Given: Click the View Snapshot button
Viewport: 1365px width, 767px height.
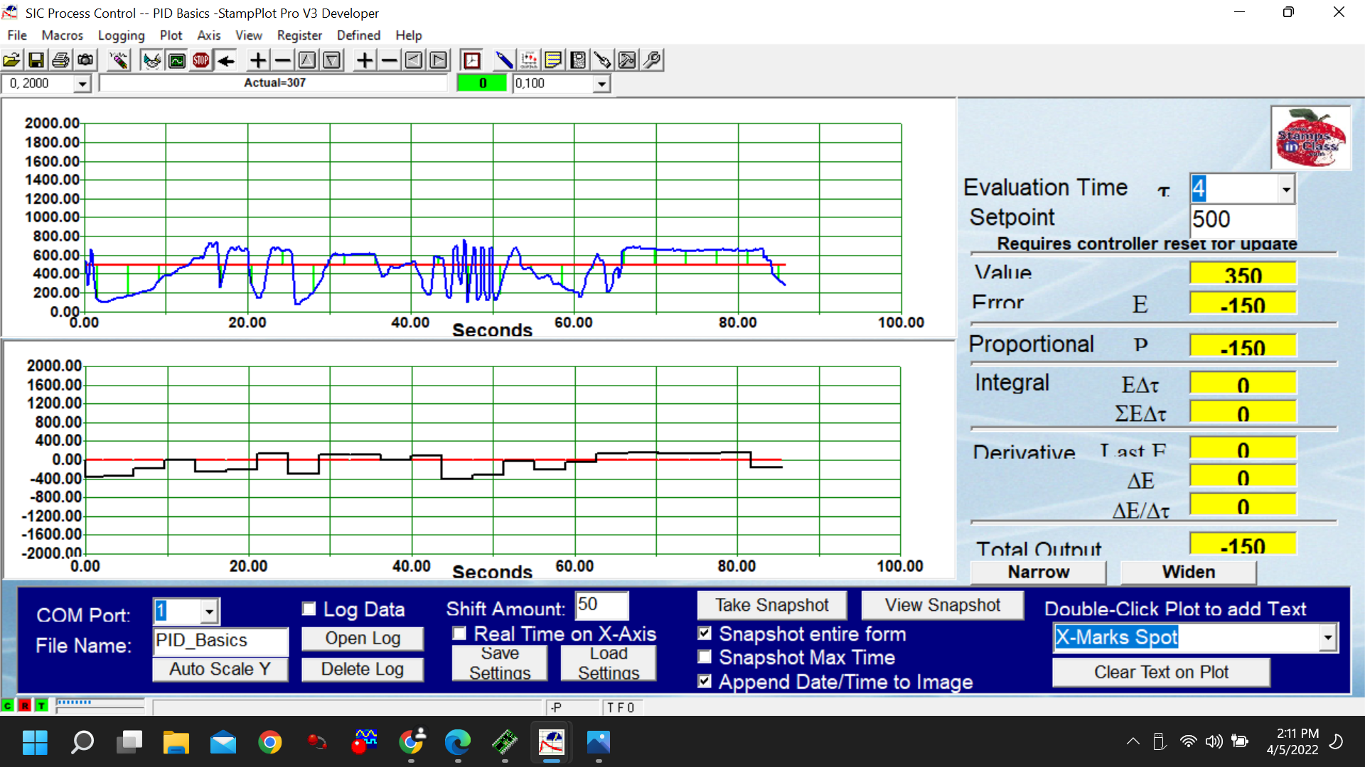Looking at the screenshot, I should pos(943,605).
